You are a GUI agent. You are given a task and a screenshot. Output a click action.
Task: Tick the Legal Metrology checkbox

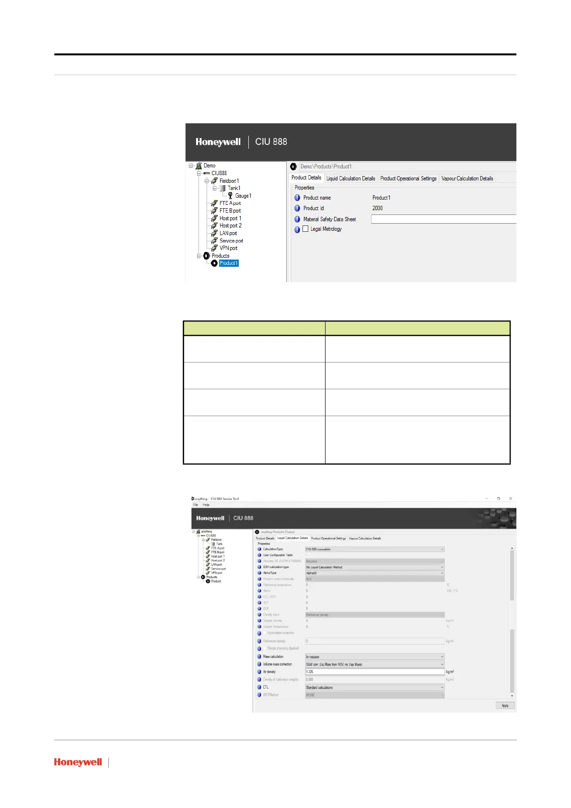[x=305, y=229]
